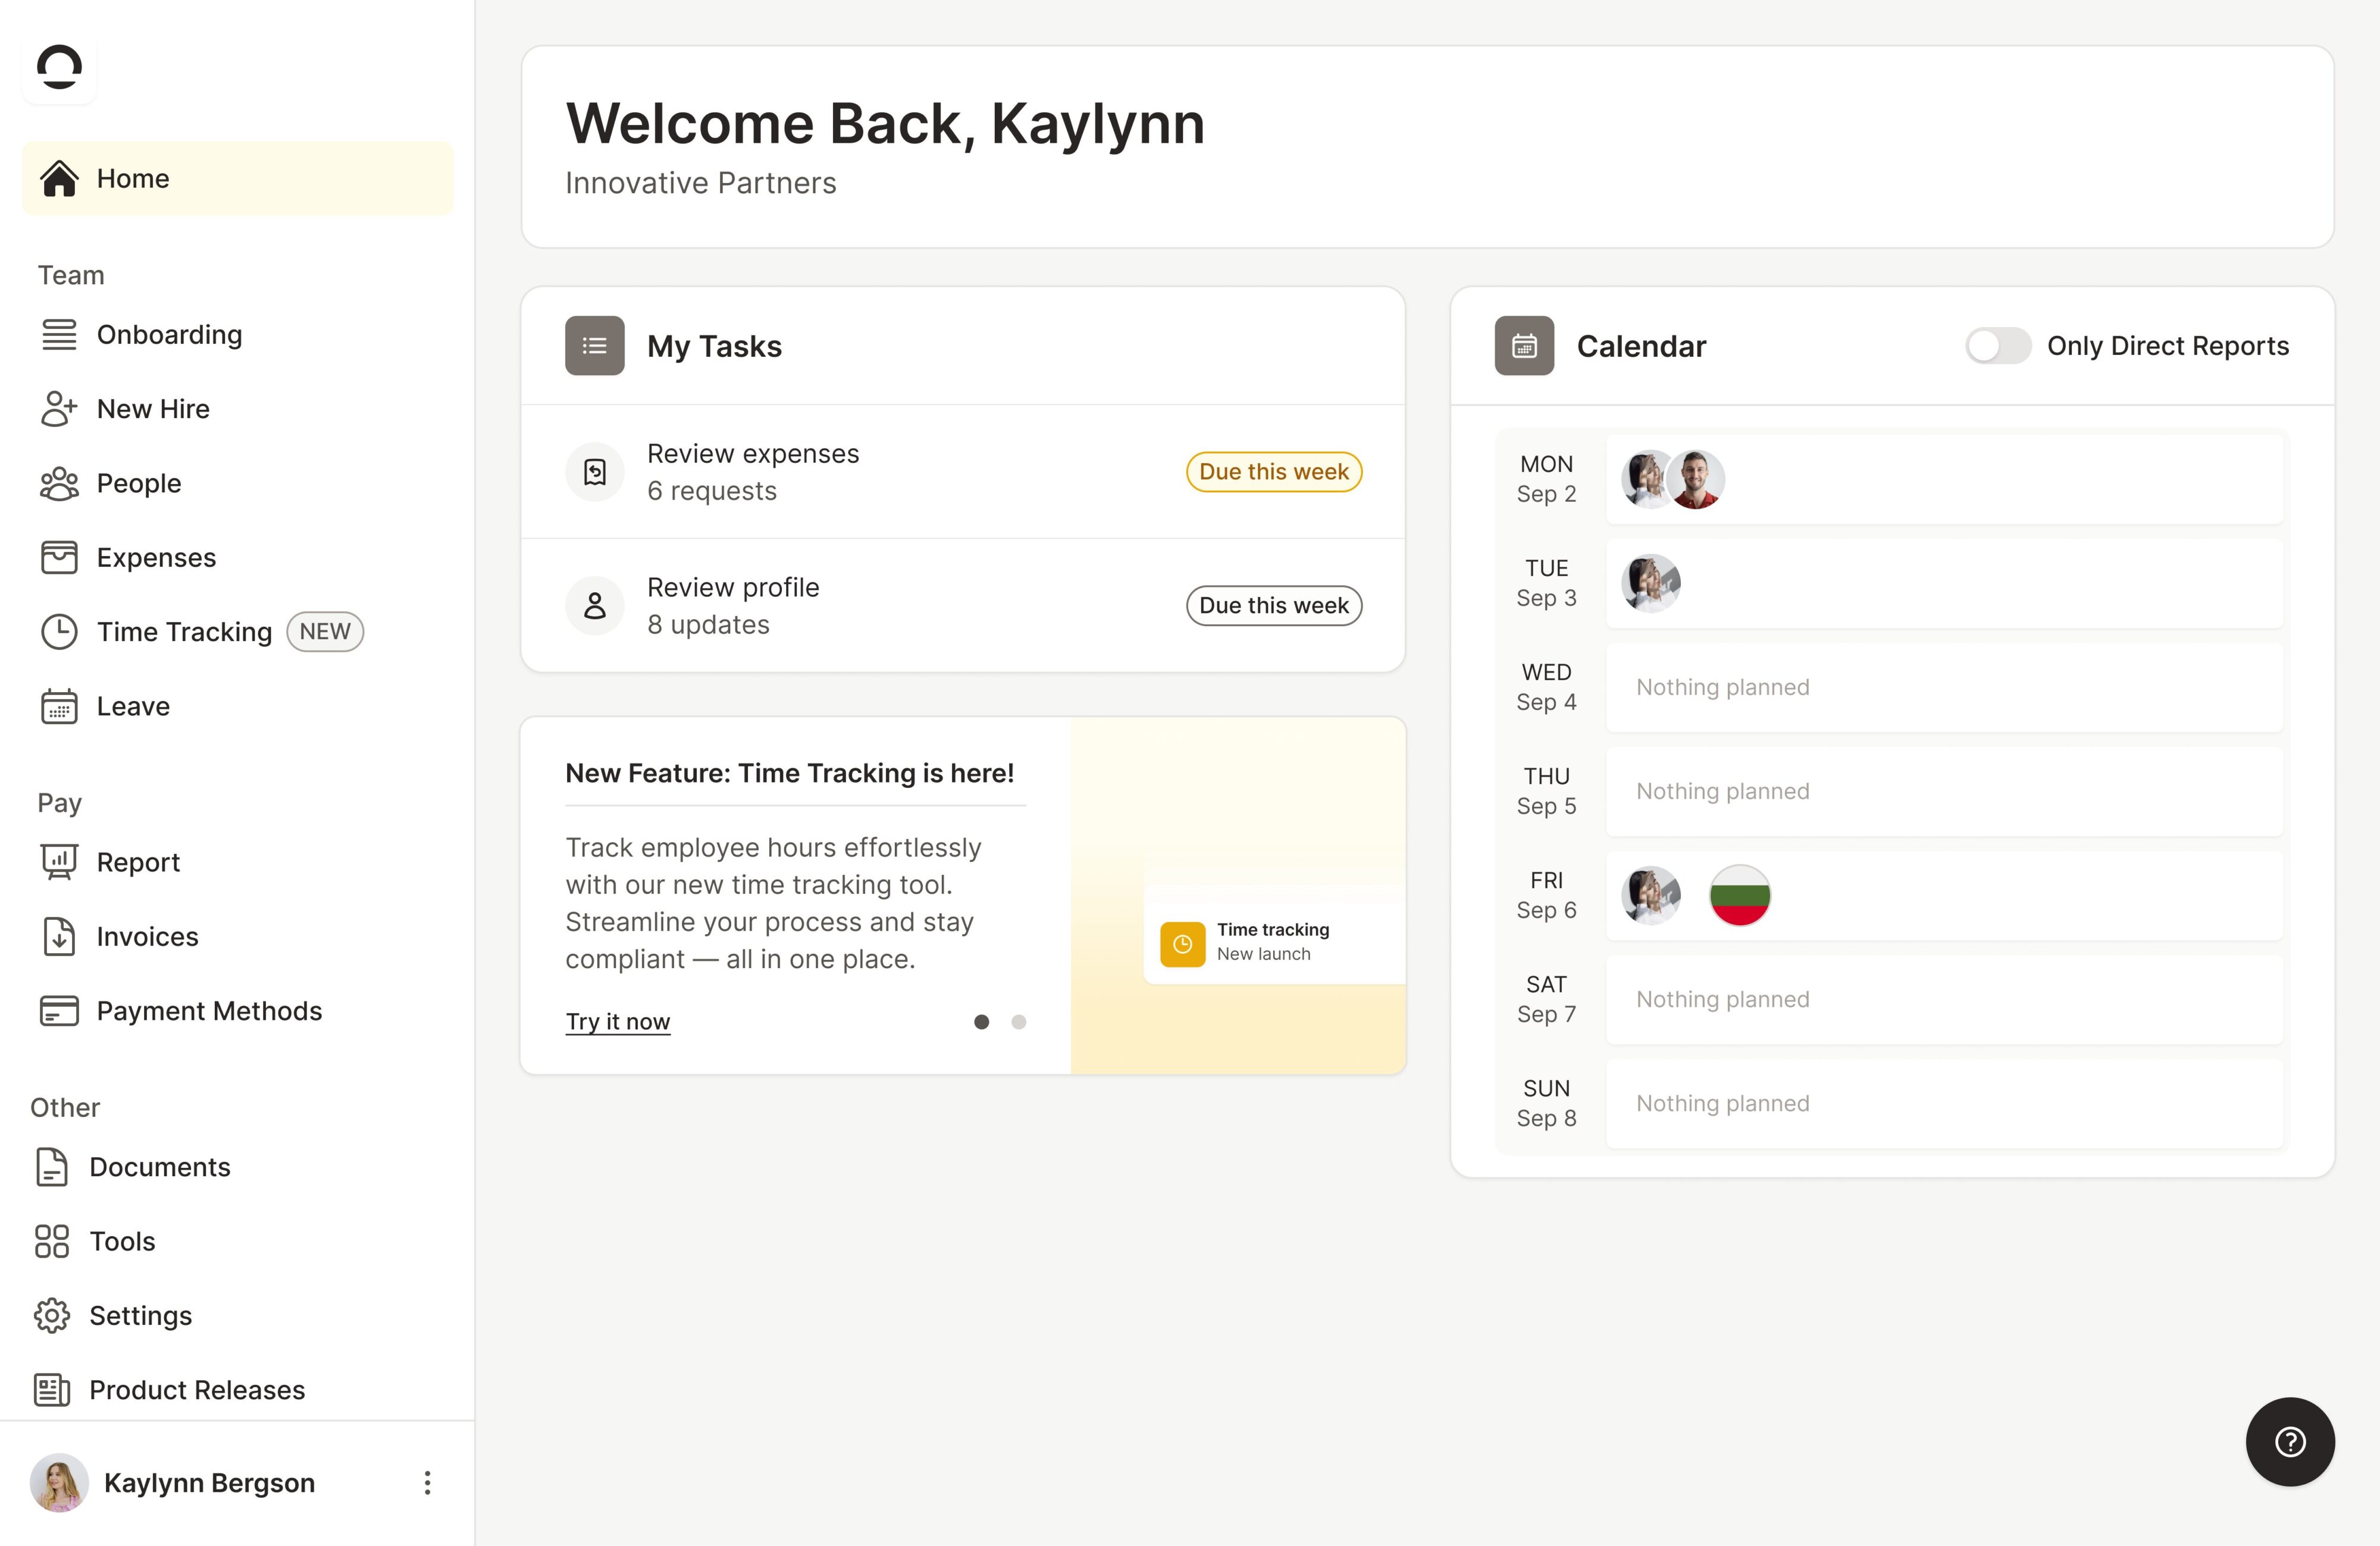The image size is (2380, 1546).
Task: Click the New Hire person-plus icon
Action: pos(59,409)
